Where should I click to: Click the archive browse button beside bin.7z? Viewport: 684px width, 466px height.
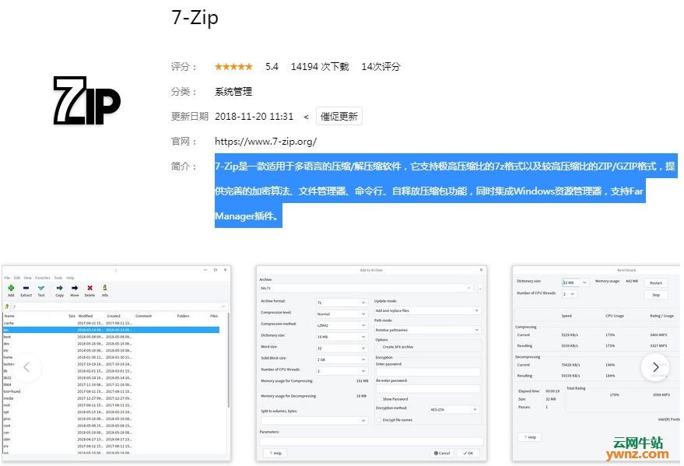tap(480, 288)
